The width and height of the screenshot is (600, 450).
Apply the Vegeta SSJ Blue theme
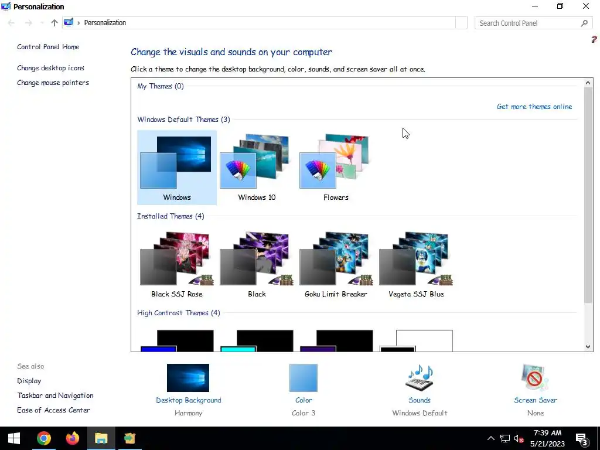[x=416, y=264]
